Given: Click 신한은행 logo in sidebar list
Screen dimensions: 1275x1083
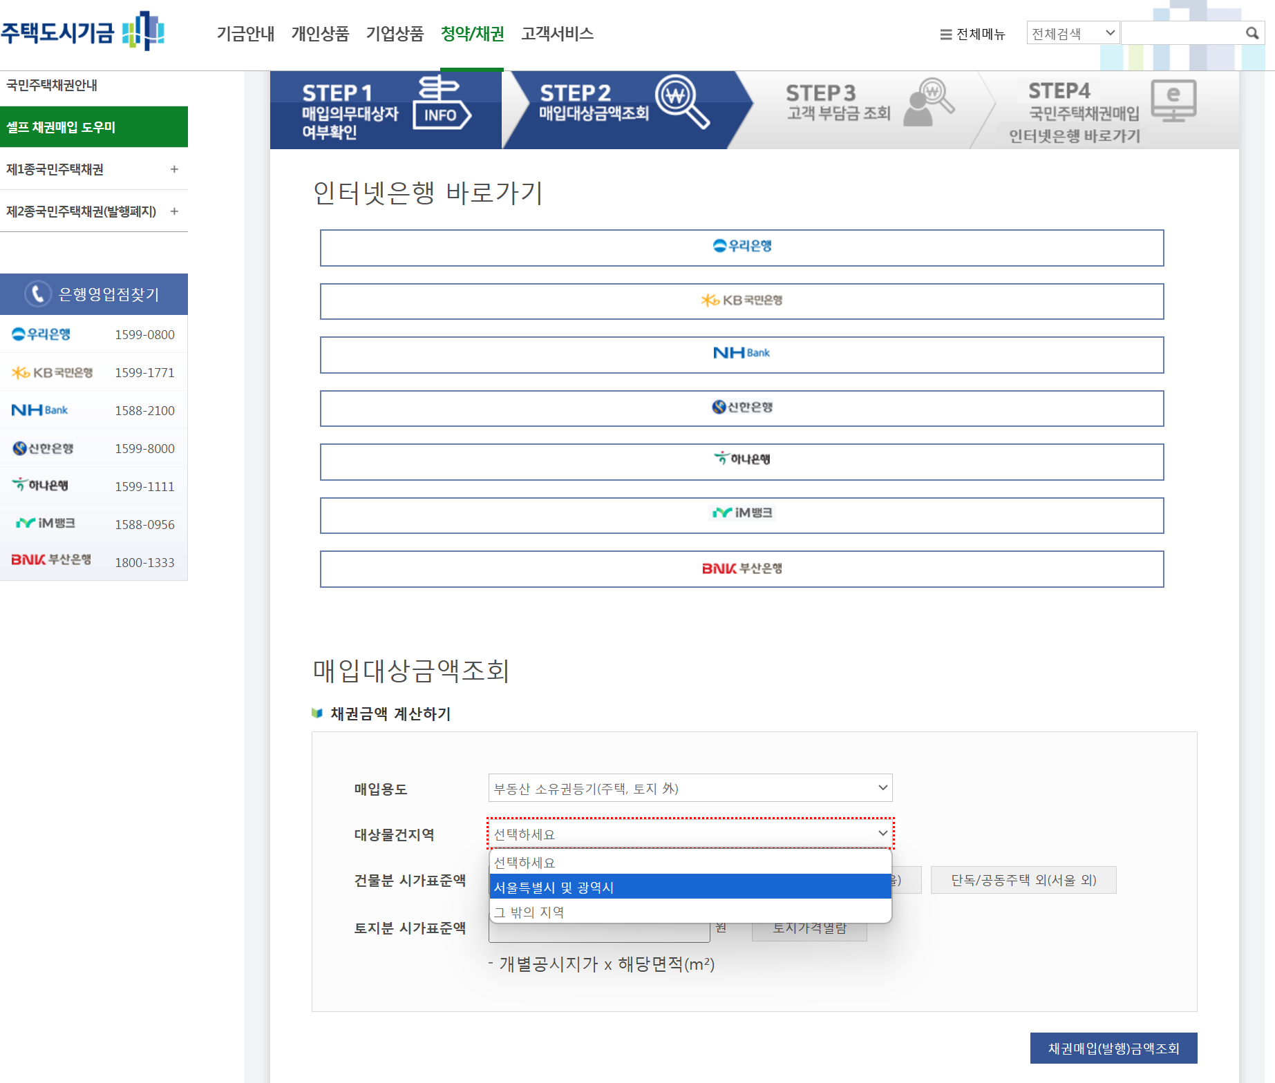Looking at the screenshot, I should click(x=43, y=448).
